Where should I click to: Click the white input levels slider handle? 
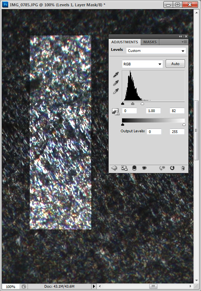(142, 103)
